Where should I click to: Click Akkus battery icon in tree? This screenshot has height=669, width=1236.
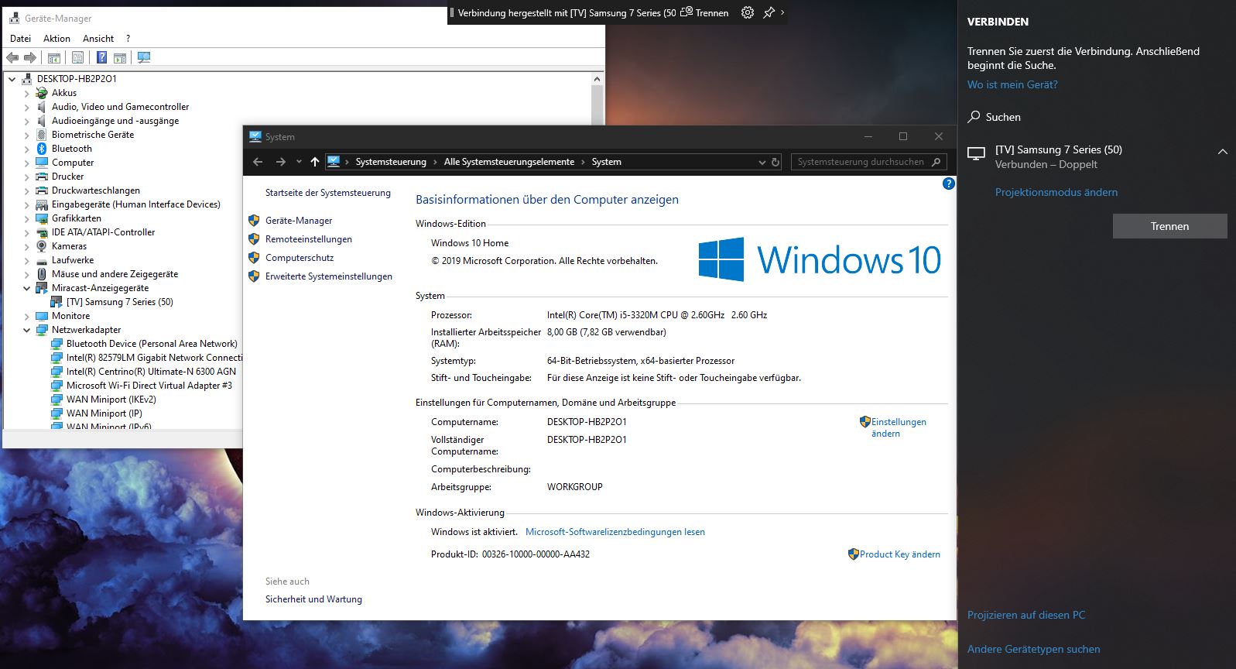42,93
